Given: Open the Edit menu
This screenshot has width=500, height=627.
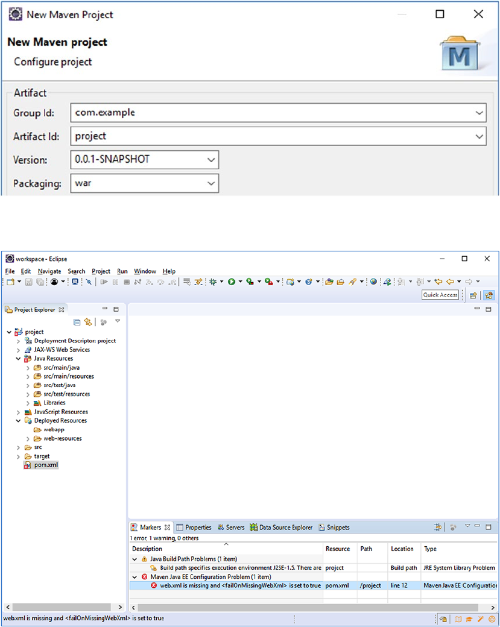Looking at the screenshot, I should (x=25, y=271).
